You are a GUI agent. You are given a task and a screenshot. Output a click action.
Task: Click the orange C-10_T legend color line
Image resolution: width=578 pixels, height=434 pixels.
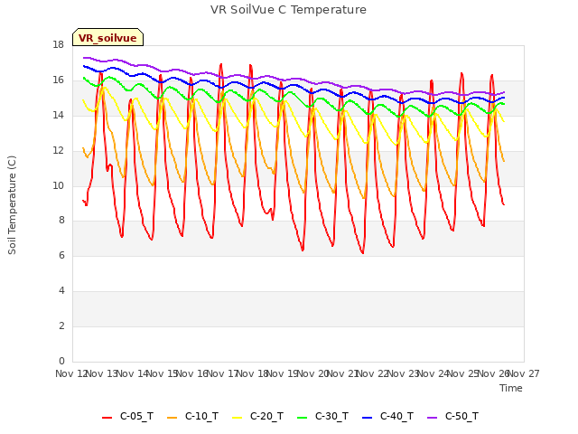coord(172,418)
